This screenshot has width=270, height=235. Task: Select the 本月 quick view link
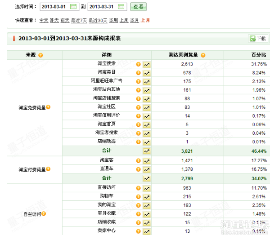tap(134, 20)
